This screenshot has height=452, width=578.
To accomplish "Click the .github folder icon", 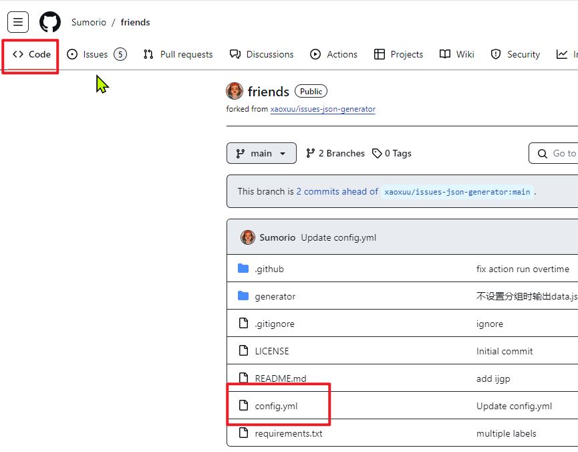I will pos(243,269).
